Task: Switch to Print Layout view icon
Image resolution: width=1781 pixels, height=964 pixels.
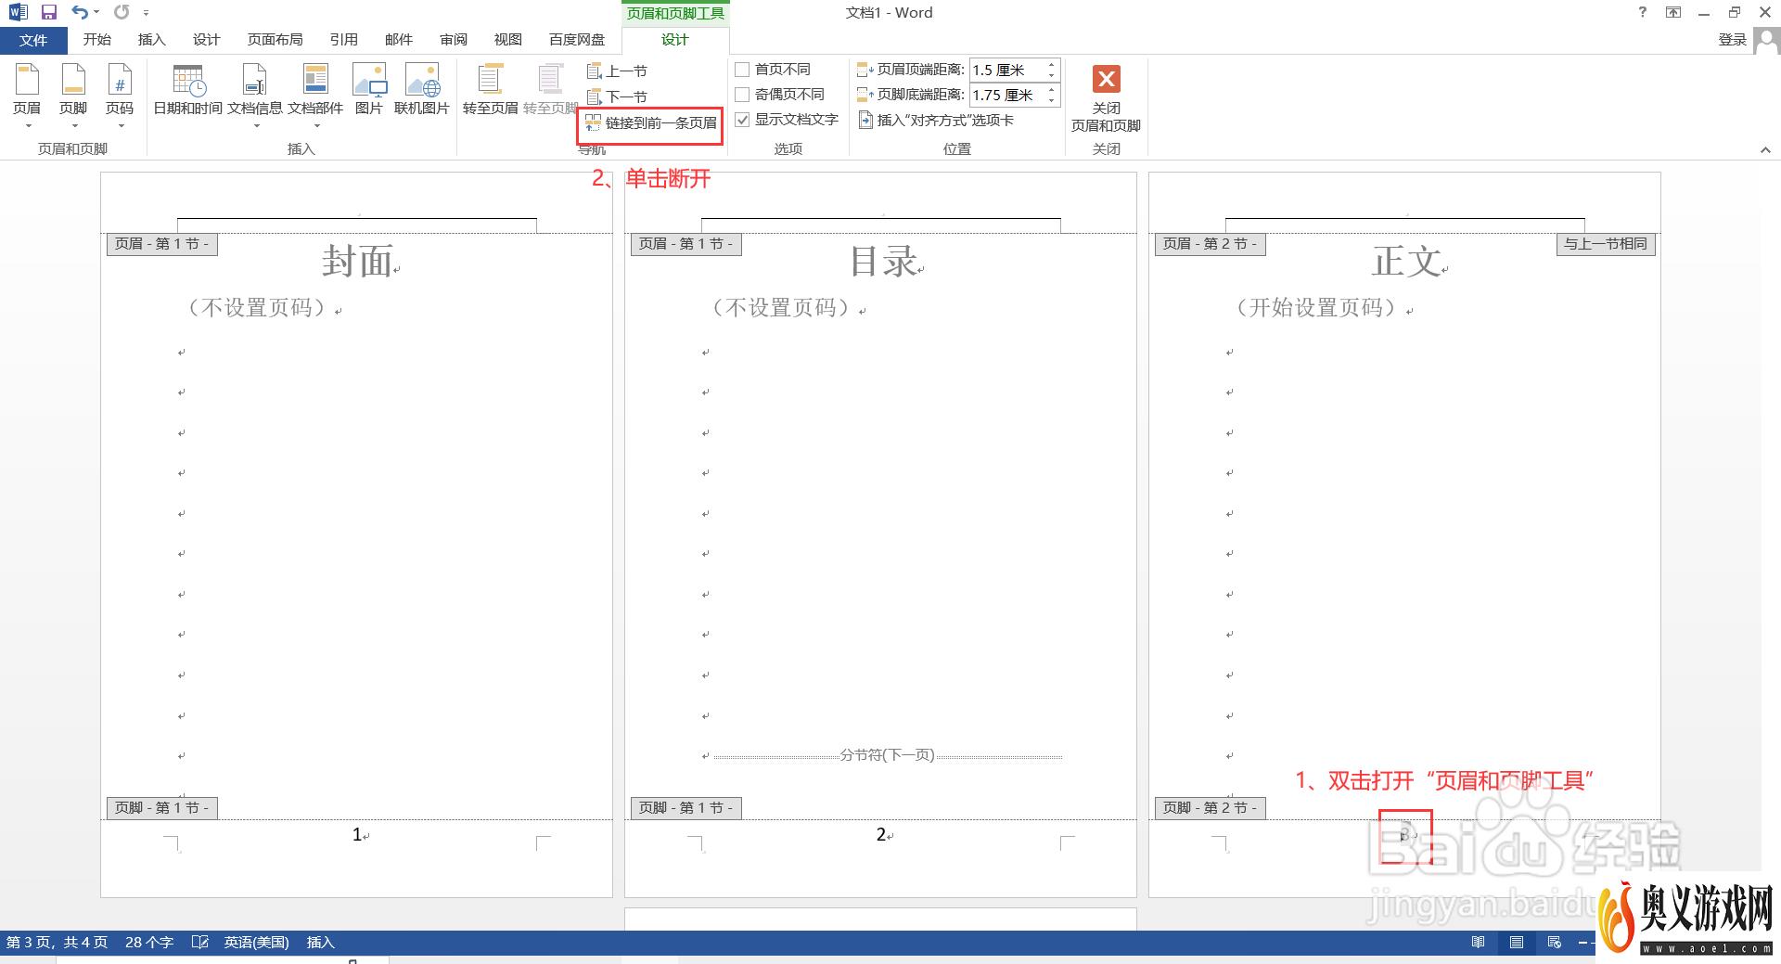Action: [1517, 942]
